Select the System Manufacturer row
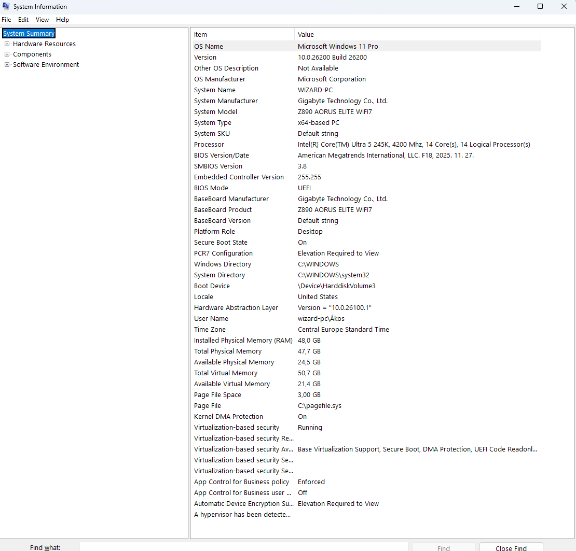Screen dimensions: 576x551 pyautogui.click(x=366, y=101)
